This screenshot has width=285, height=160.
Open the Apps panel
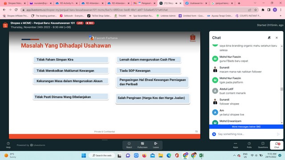point(236,145)
